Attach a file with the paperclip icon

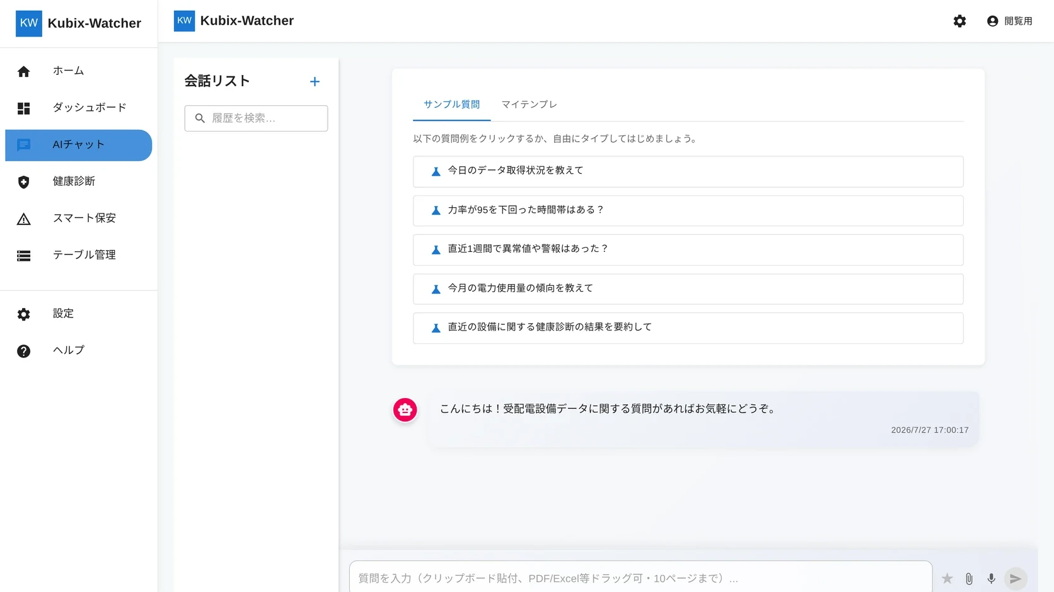tap(969, 578)
